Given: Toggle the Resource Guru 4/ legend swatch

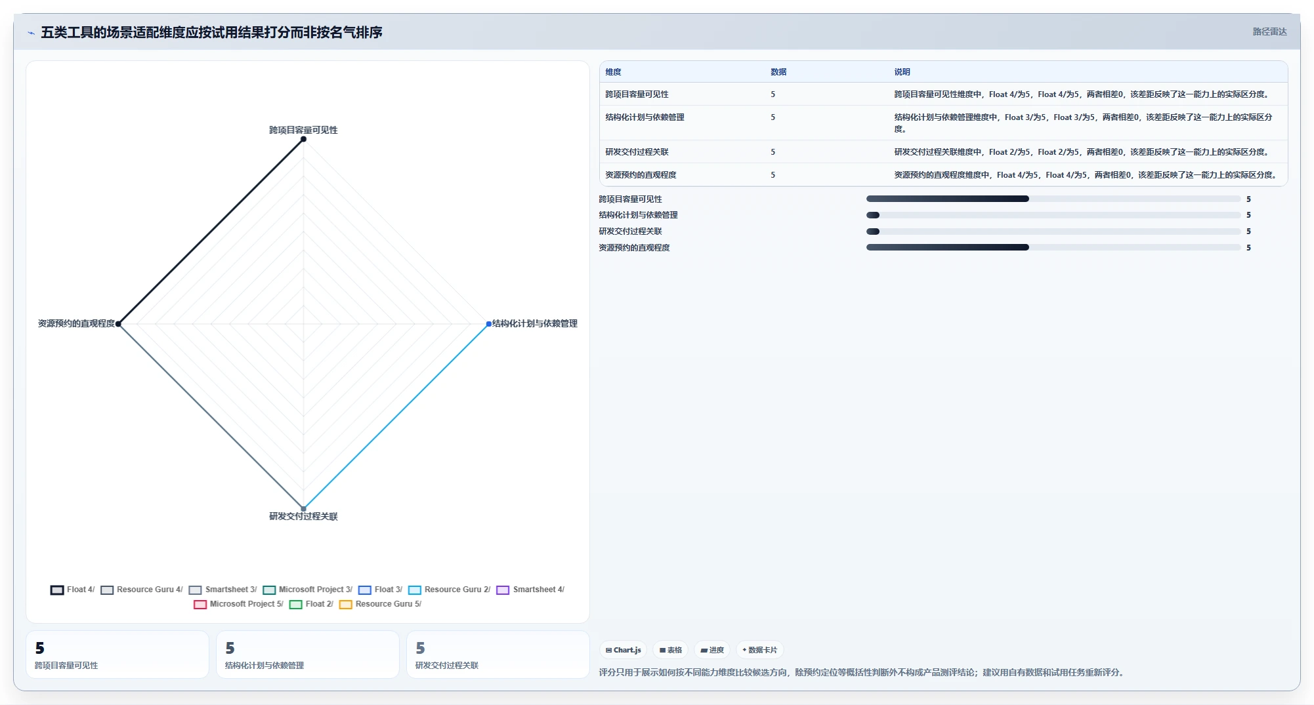Looking at the screenshot, I should tap(107, 590).
